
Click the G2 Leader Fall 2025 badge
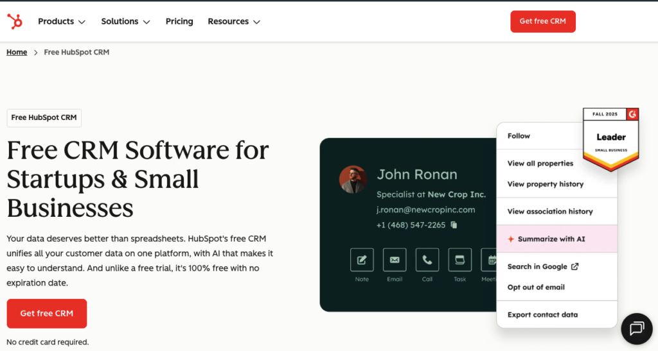[x=610, y=137]
